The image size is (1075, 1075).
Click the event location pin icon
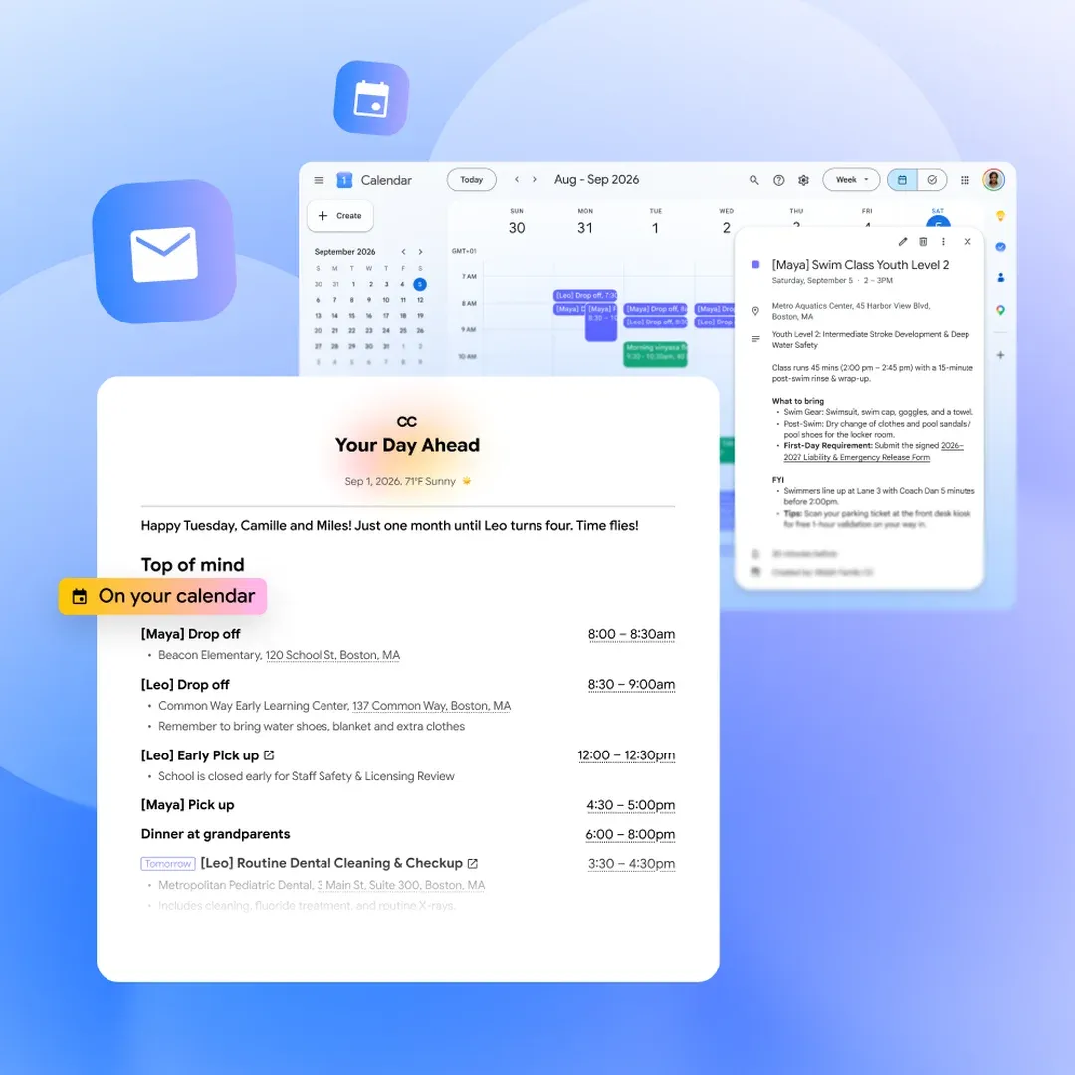coord(755,311)
